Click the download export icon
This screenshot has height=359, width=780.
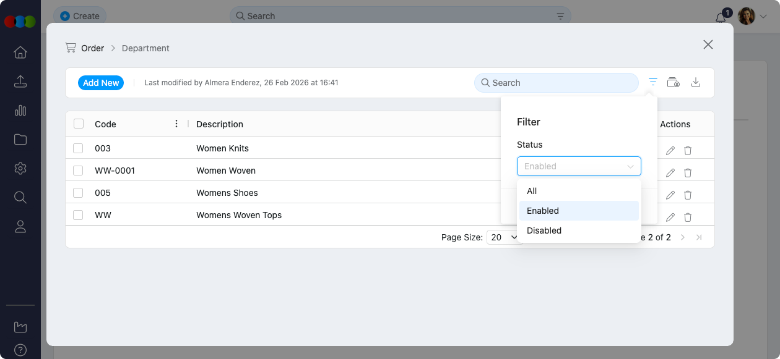[695, 82]
